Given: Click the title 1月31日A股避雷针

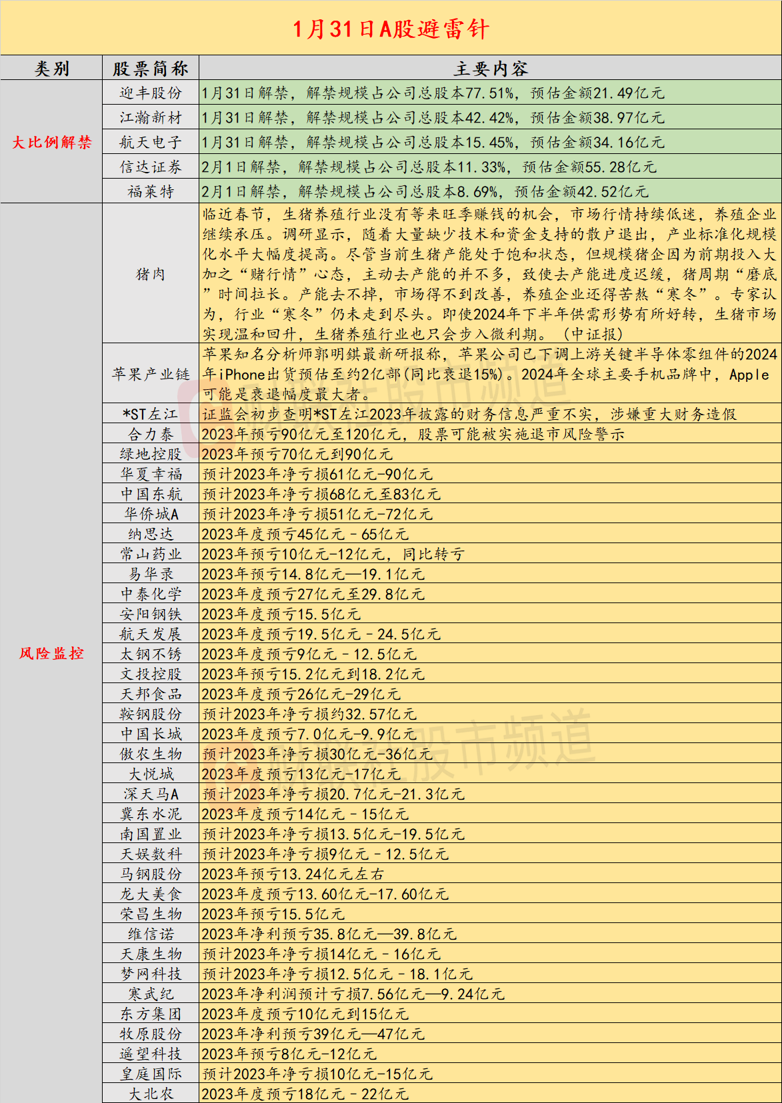Looking at the screenshot, I should [x=391, y=29].
